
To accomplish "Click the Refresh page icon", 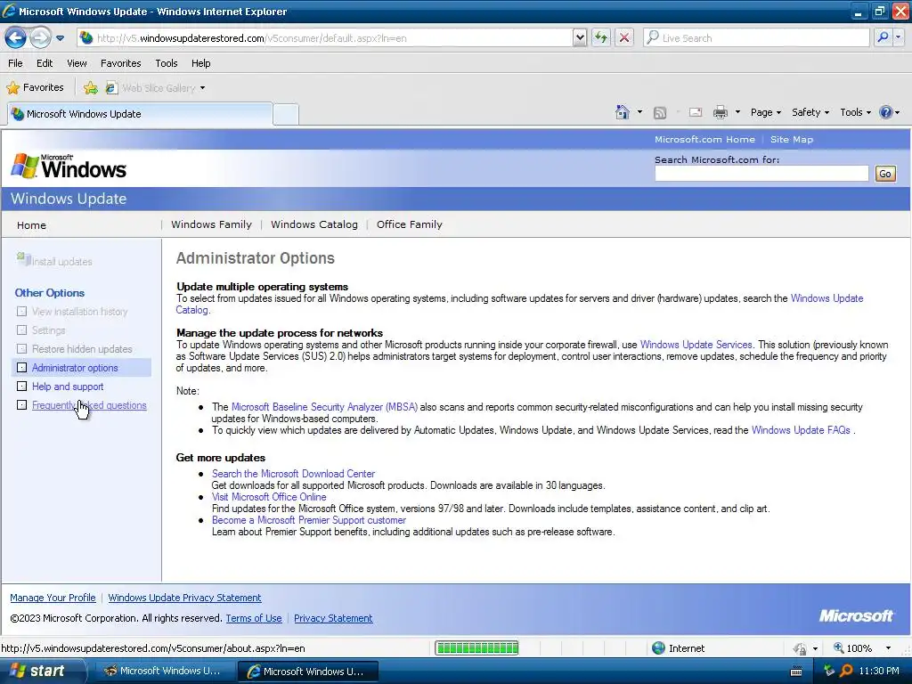I will [x=601, y=37].
